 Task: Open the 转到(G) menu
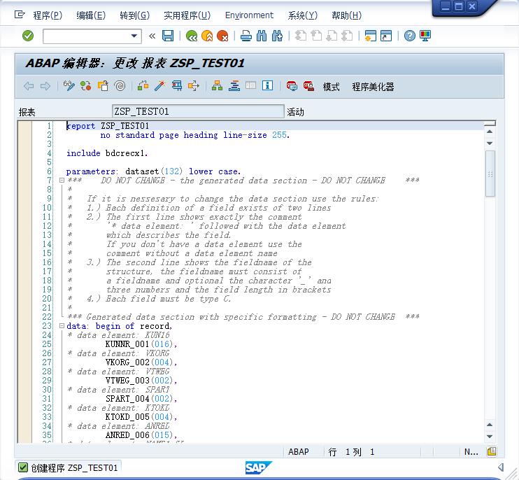pyautogui.click(x=135, y=15)
